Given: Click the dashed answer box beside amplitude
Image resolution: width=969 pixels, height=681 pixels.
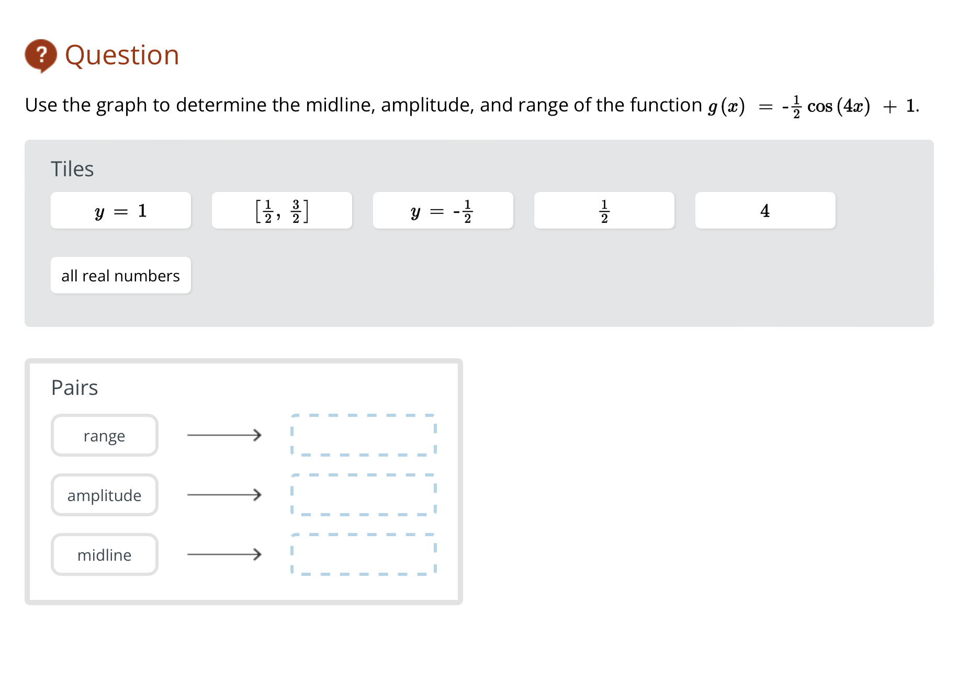Looking at the screenshot, I should [x=363, y=495].
